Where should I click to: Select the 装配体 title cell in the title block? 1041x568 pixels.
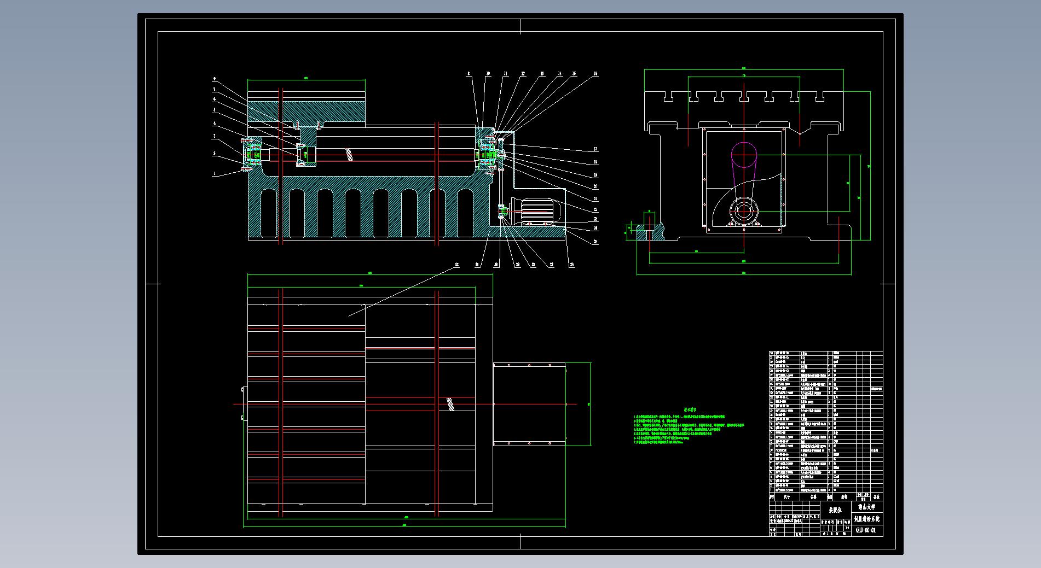coord(835,510)
